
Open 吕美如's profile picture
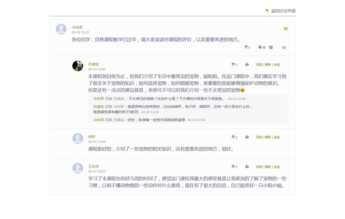[x=77, y=66]
